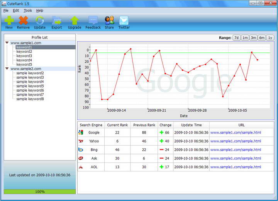278x201 pixels.
Task: Select sample keyword7 item
Action: [30, 95]
